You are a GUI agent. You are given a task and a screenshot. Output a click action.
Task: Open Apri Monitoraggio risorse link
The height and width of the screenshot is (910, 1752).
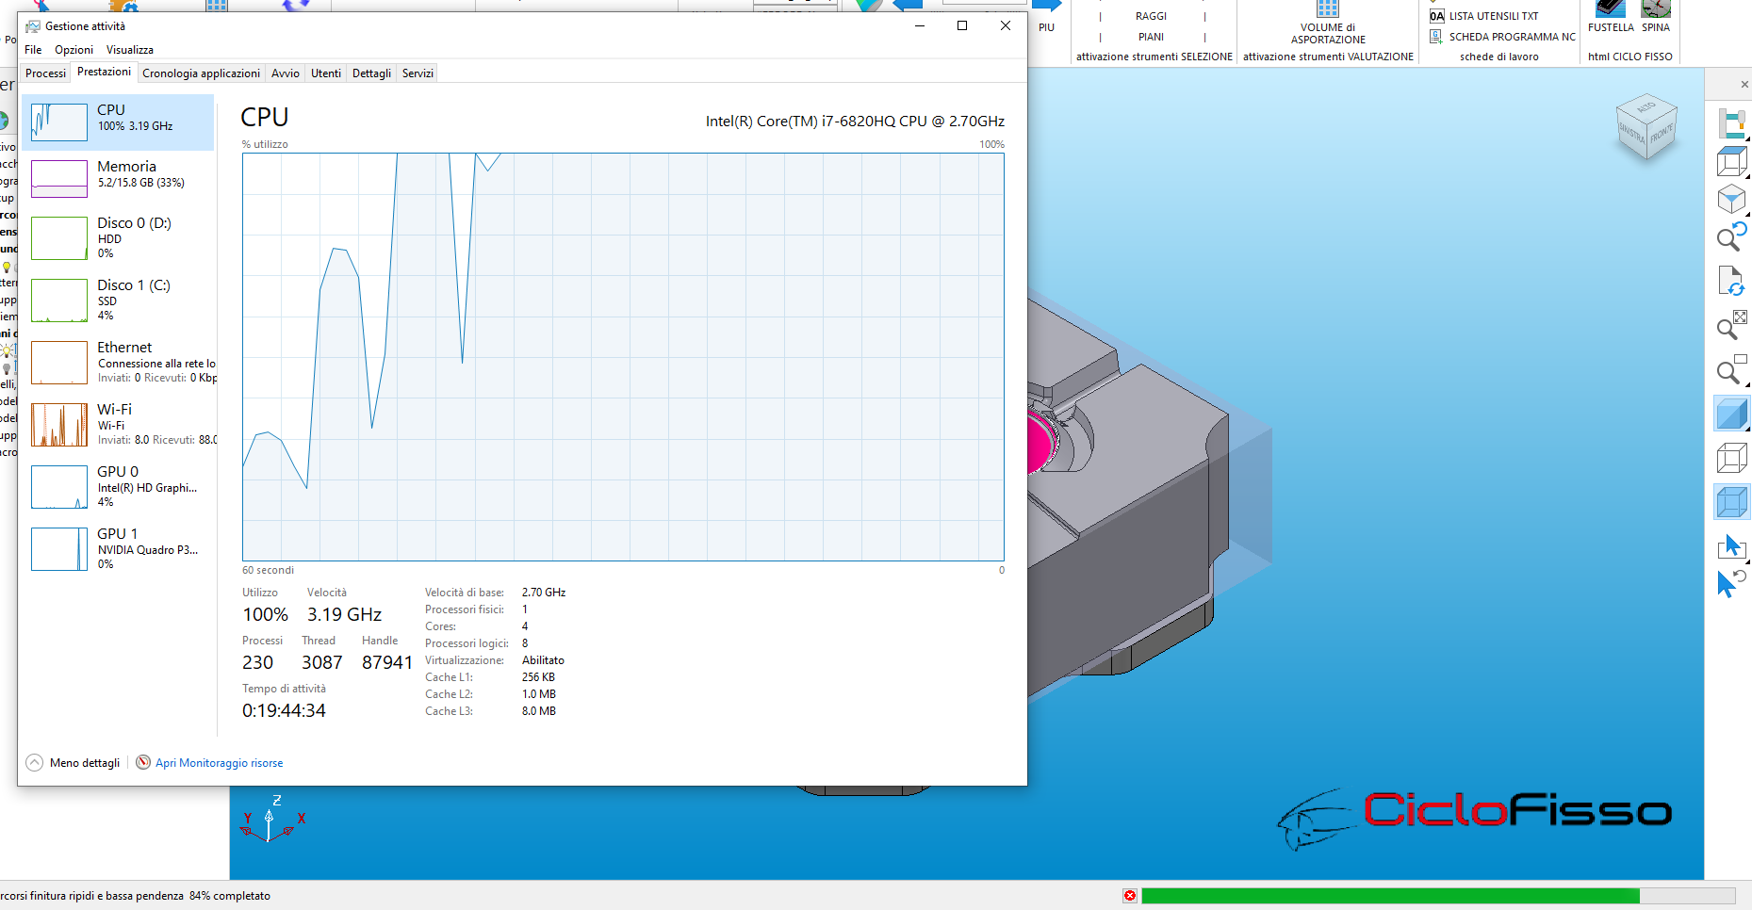[x=219, y=763]
